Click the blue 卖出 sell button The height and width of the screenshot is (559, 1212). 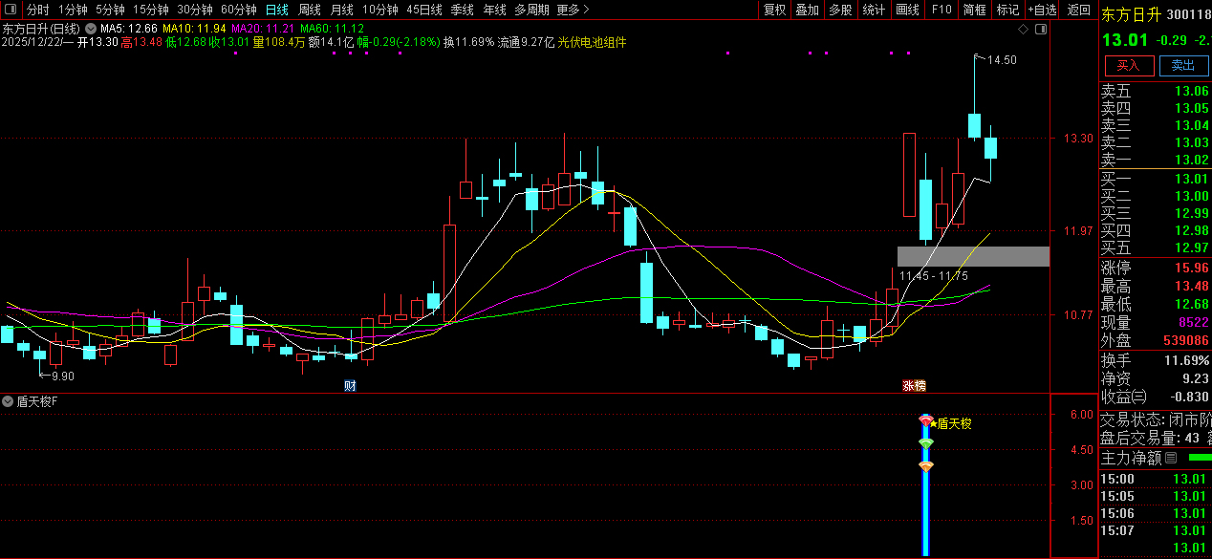tap(1183, 65)
